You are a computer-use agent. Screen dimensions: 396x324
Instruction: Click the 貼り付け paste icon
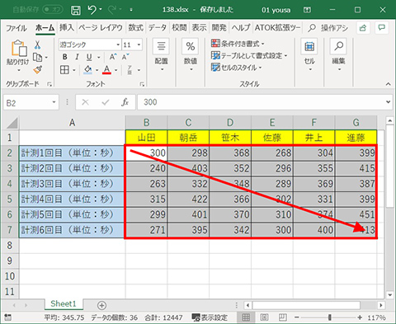(x=18, y=49)
